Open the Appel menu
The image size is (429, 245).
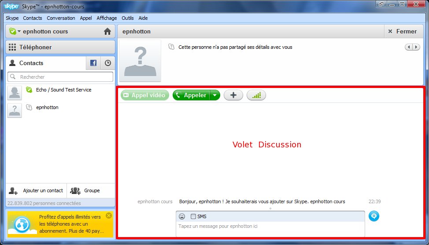tap(86, 18)
